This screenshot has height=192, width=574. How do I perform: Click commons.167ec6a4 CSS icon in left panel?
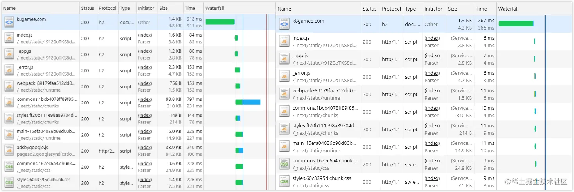(x=9, y=167)
